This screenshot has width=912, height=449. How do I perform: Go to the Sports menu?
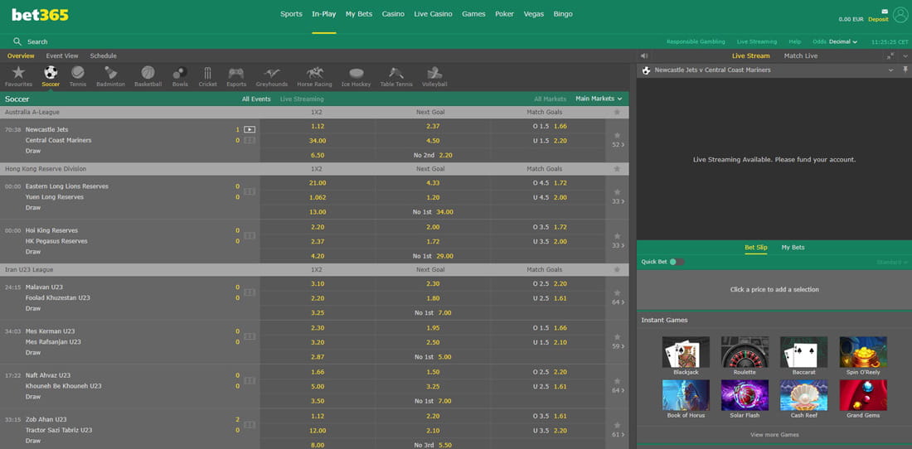[291, 14]
